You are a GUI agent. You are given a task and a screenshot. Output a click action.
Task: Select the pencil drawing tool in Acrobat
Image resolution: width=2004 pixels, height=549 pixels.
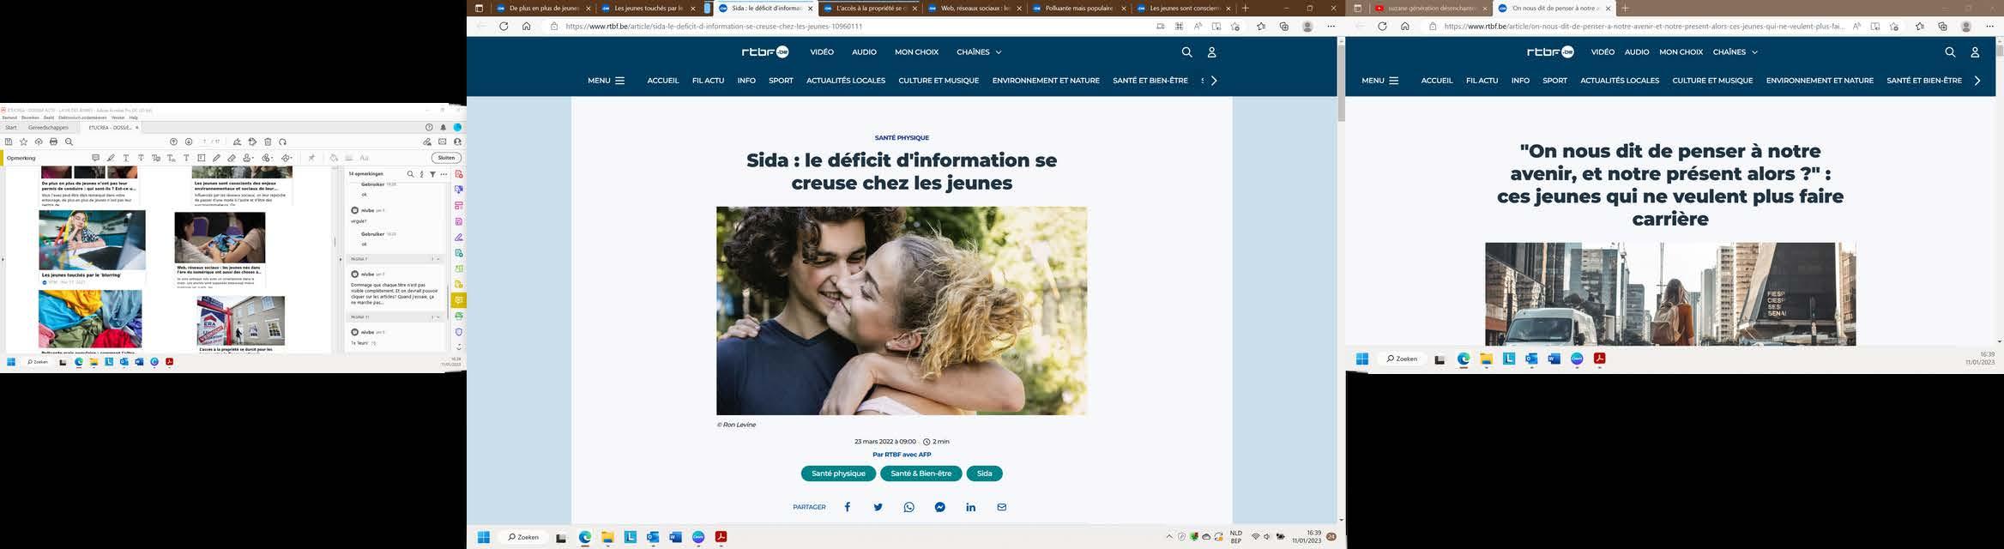coord(216,158)
